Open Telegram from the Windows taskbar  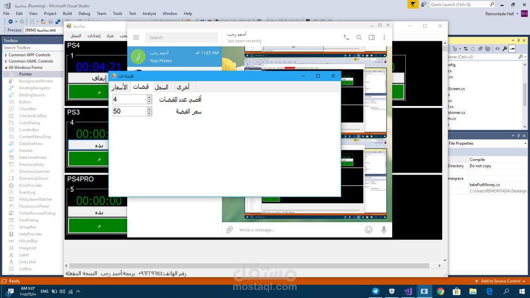click(376, 291)
